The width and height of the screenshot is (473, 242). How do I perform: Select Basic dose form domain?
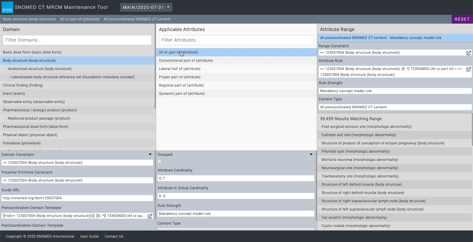point(77,52)
